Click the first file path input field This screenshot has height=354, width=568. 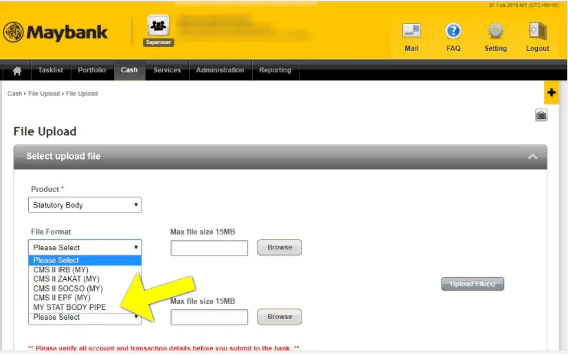click(209, 247)
